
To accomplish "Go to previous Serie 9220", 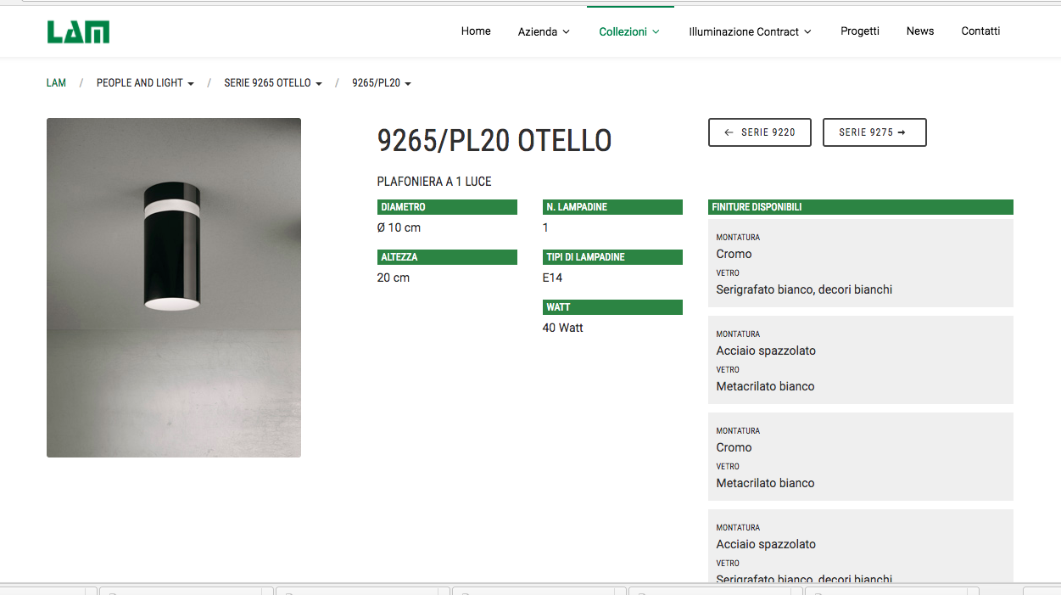I will pyautogui.click(x=759, y=132).
